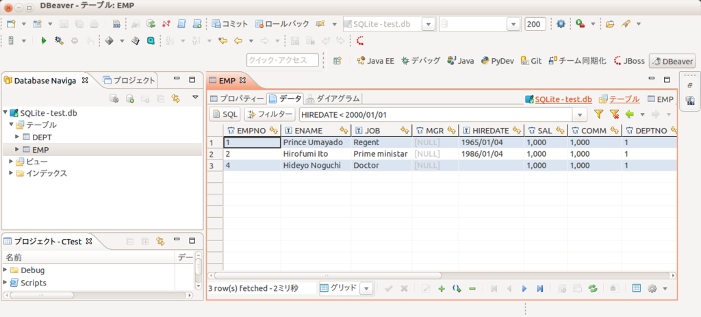The height and width of the screenshot is (317, 701).
Task: Switch to the Git perspective
Action: (x=531, y=61)
